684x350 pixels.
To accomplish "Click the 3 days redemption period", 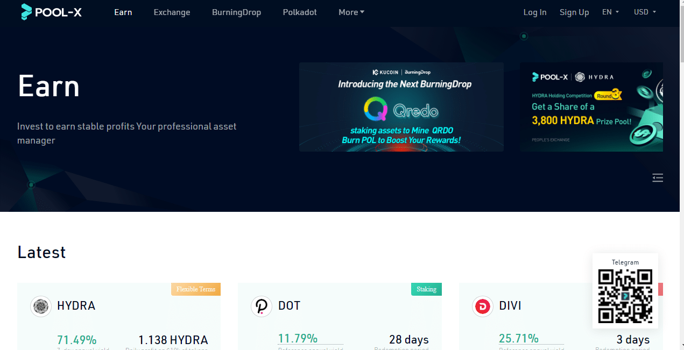I will [633, 340].
